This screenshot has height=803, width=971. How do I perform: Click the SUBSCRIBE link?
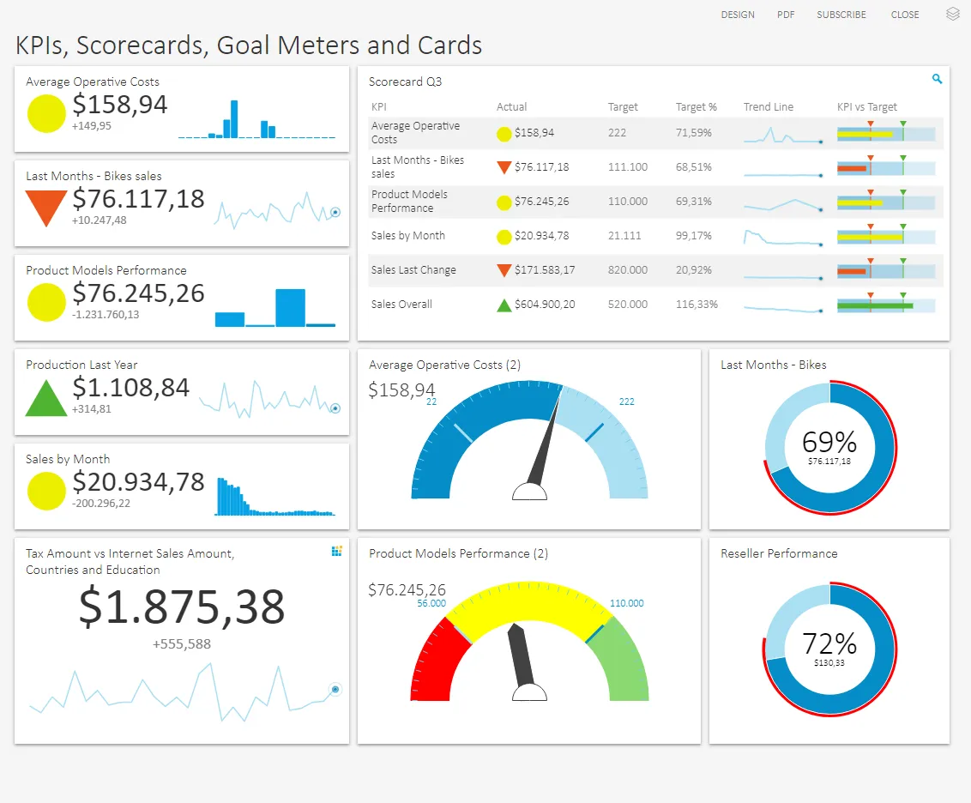coord(841,15)
